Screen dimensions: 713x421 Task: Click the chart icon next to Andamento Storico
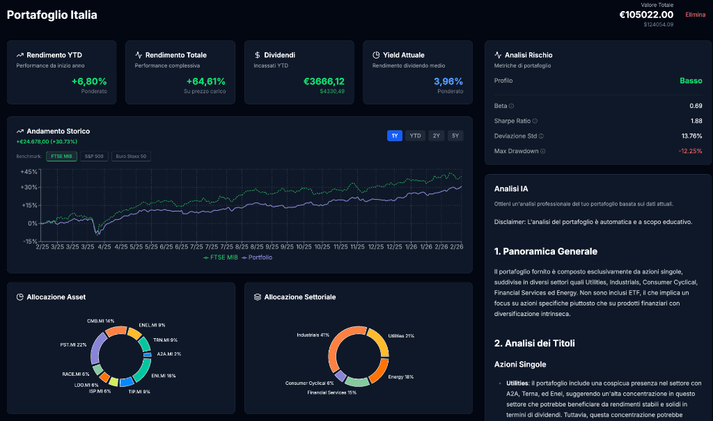pyautogui.click(x=19, y=131)
